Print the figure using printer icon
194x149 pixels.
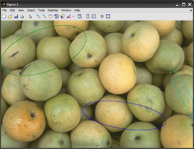(22, 16)
